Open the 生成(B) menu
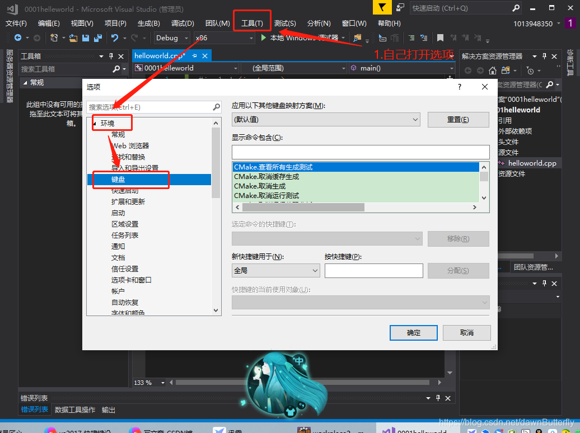Screen dimensions: 580x433 point(149,23)
